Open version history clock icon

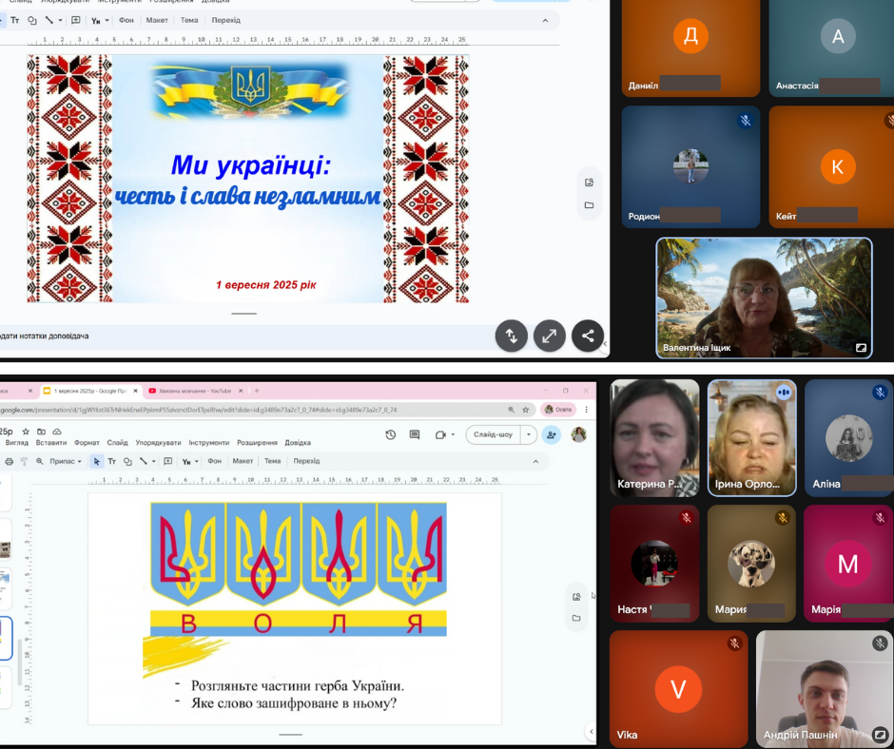point(391,435)
